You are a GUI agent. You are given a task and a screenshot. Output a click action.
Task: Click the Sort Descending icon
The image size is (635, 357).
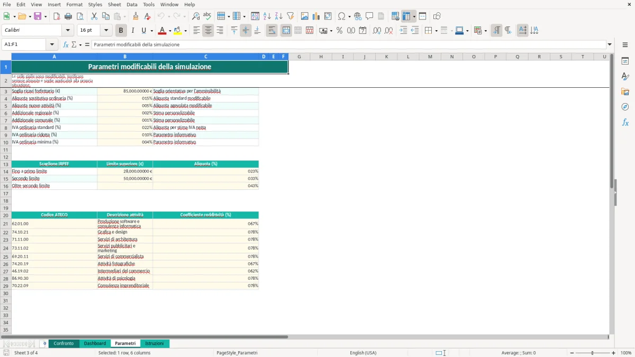tap(278, 16)
